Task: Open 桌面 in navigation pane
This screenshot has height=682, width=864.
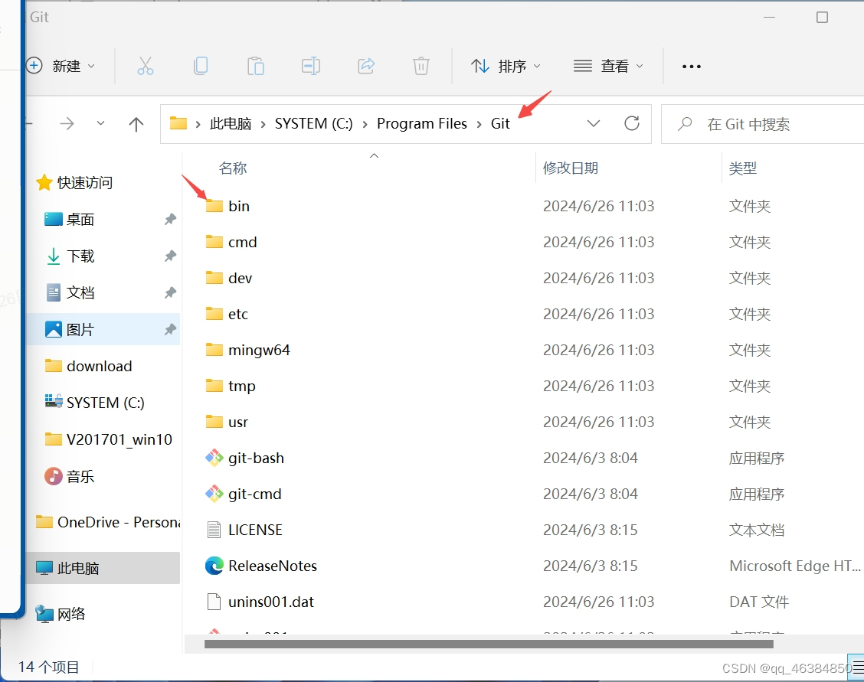Action: click(x=80, y=220)
